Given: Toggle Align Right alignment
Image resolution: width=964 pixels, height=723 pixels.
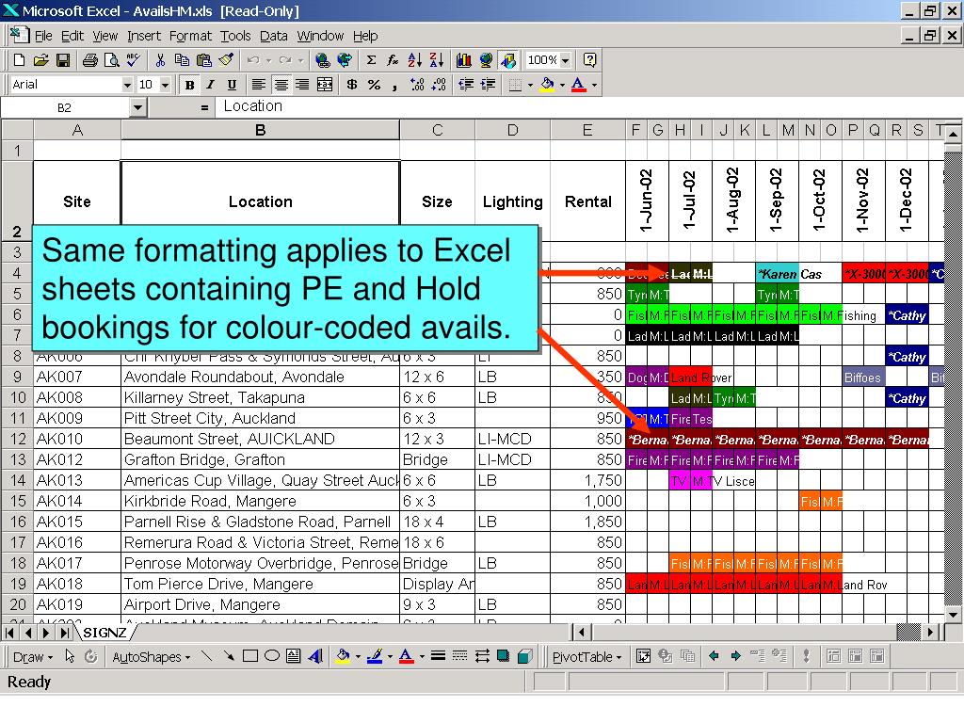Looking at the screenshot, I should click(x=302, y=85).
